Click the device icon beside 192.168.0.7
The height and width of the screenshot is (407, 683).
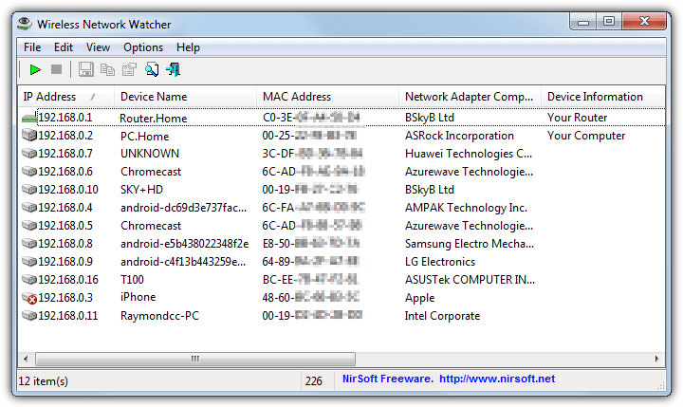[x=29, y=154]
